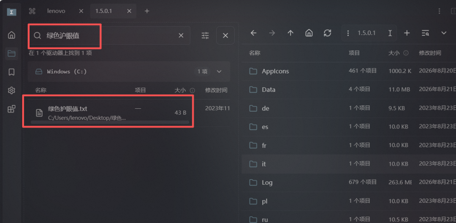This screenshot has width=456, height=223.
Task: Open the Home page from sidebar
Action: [11, 35]
